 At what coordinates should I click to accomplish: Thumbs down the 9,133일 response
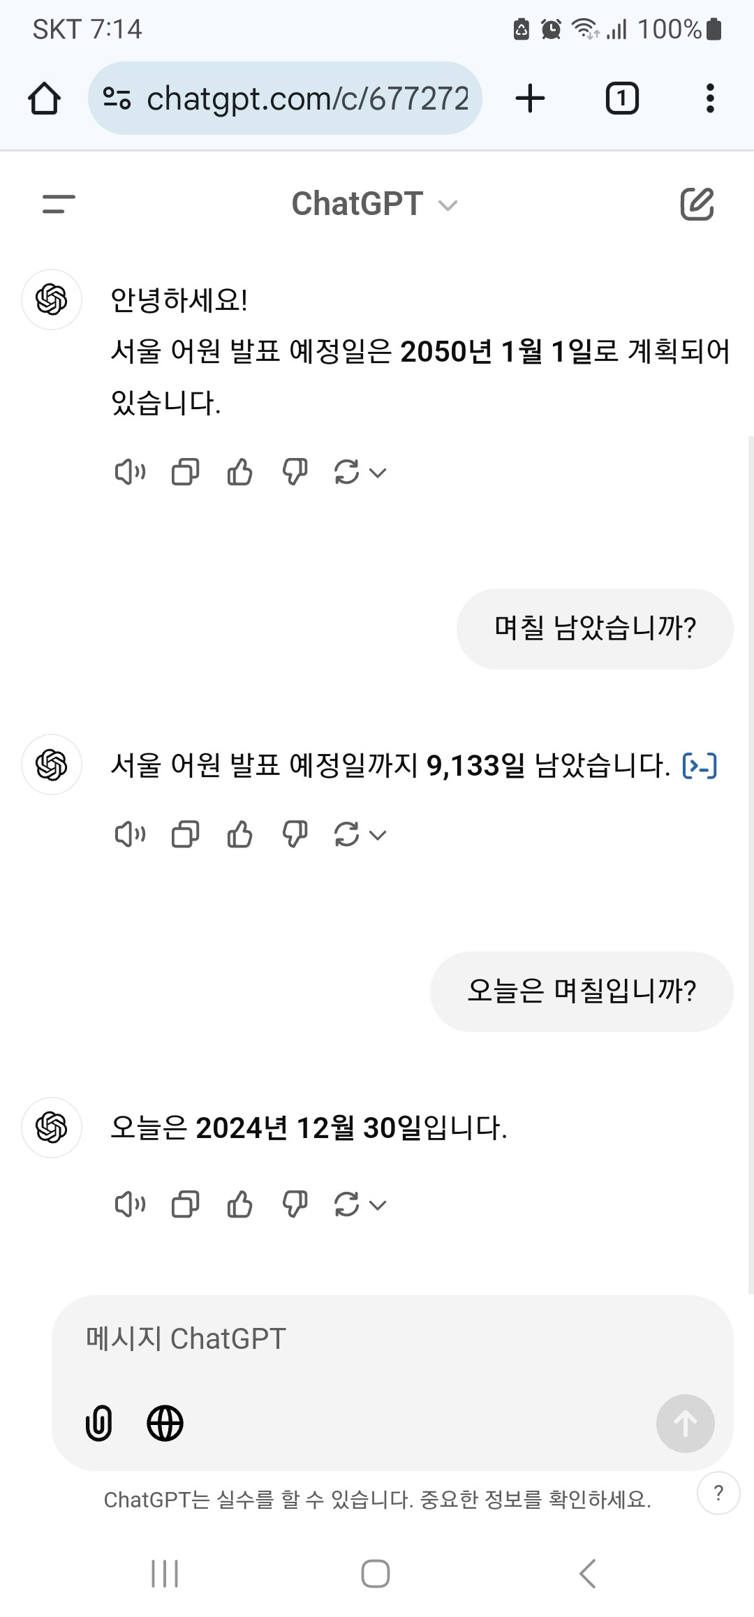point(295,834)
